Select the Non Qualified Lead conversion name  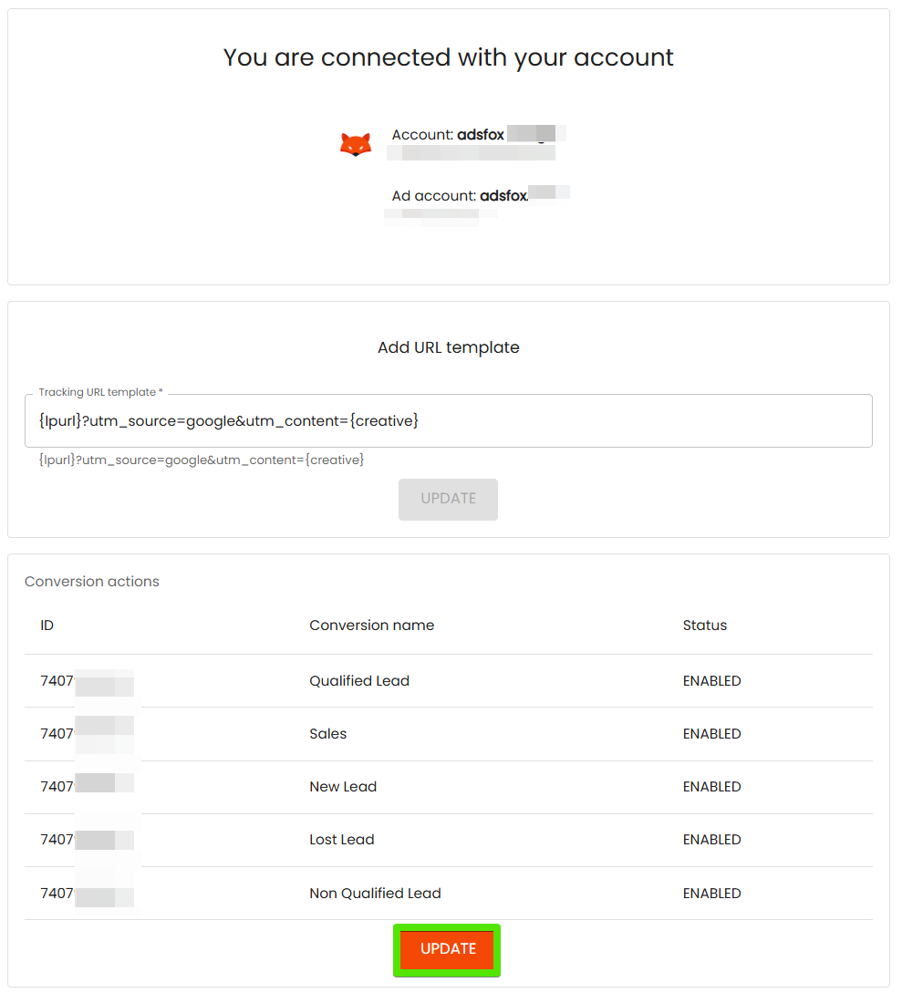pos(375,894)
